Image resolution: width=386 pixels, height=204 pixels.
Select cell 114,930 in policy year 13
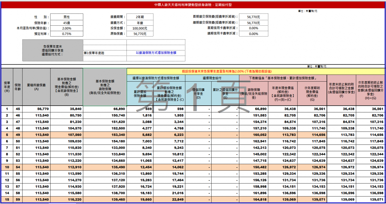pyautogui.click(x=67, y=186)
